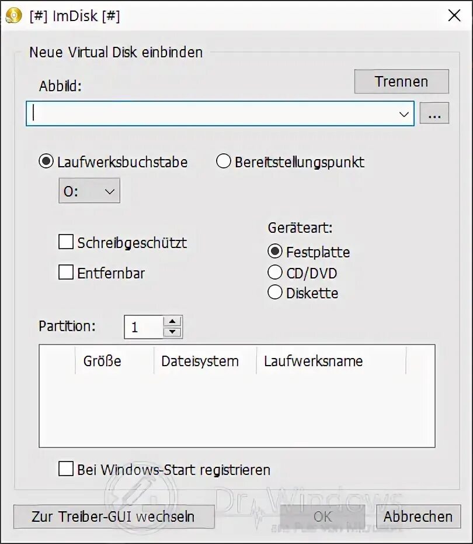Enable Bei Windows-Start registrieren checkbox
The width and height of the screenshot is (473, 544).
coord(66,469)
